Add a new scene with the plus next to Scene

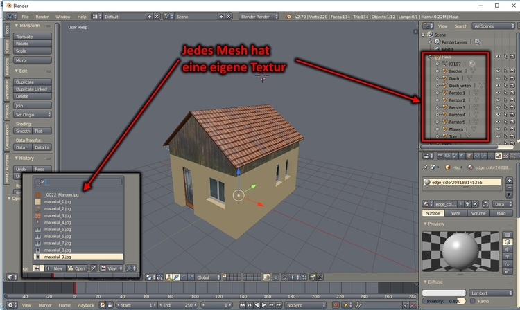click(x=221, y=17)
